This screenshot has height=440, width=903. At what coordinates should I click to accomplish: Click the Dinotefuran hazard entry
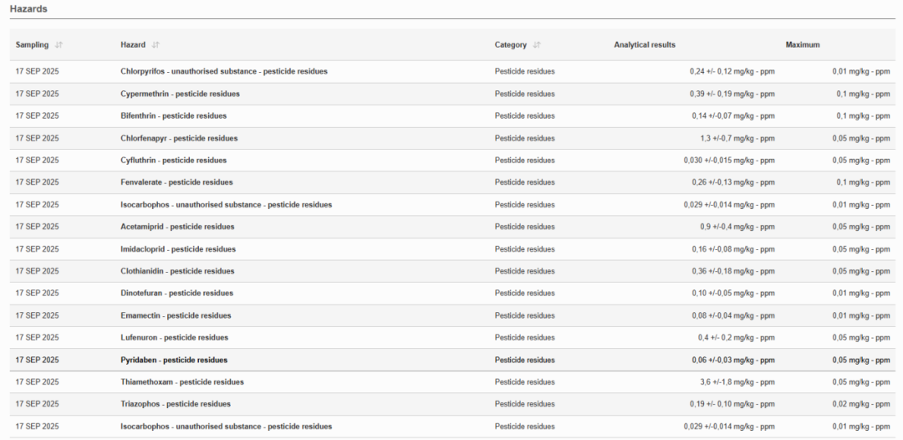click(176, 294)
